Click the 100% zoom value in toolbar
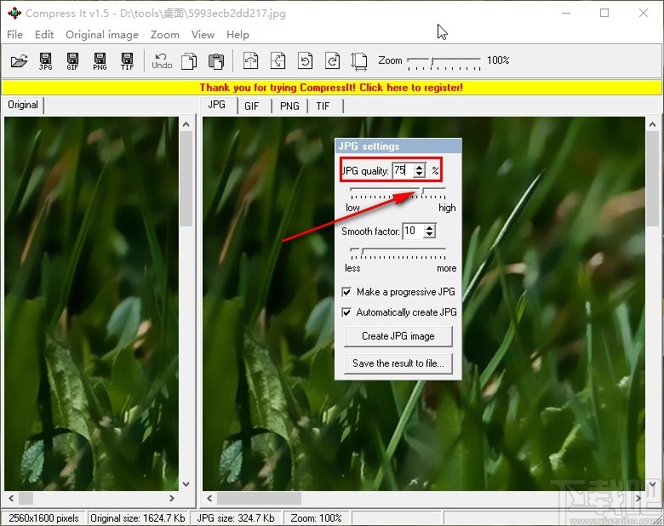The image size is (664, 526). pyautogui.click(x=498, y=60)
